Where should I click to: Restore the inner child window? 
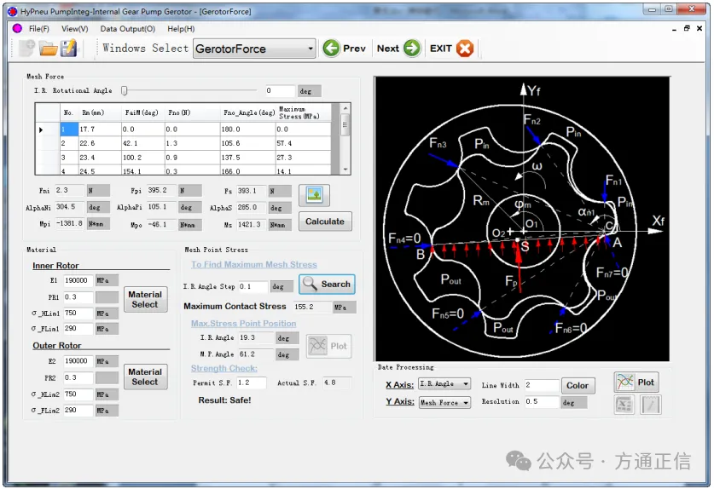point(687,28)
